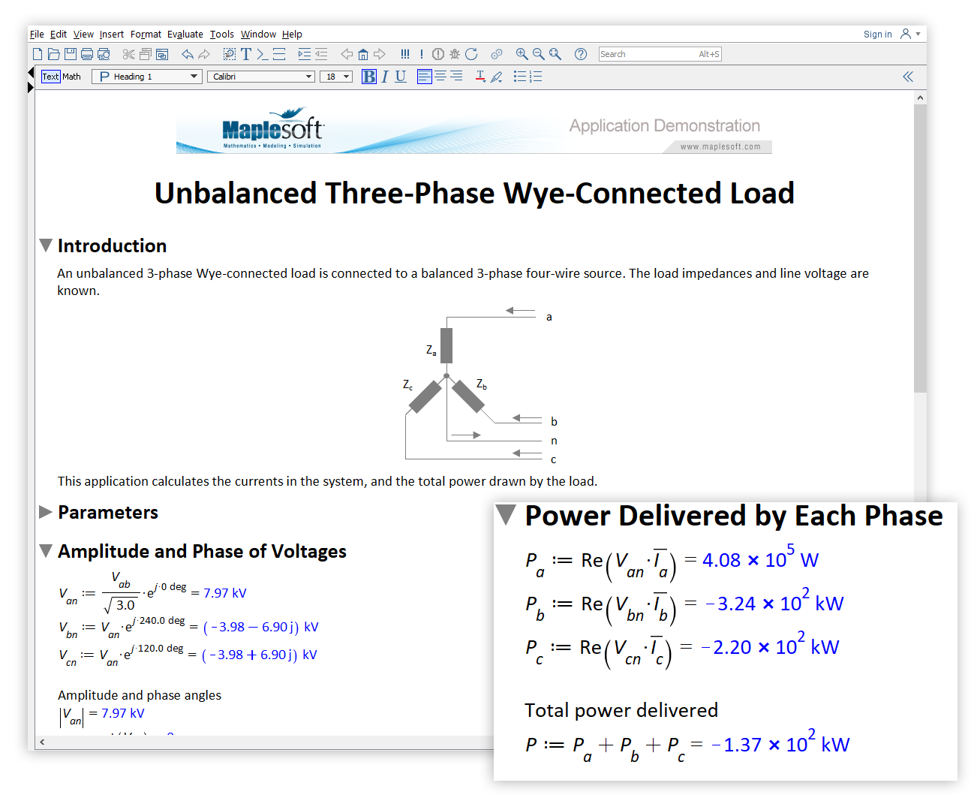
Task: Toggle Italic formatting
Action: click(385, 77)
